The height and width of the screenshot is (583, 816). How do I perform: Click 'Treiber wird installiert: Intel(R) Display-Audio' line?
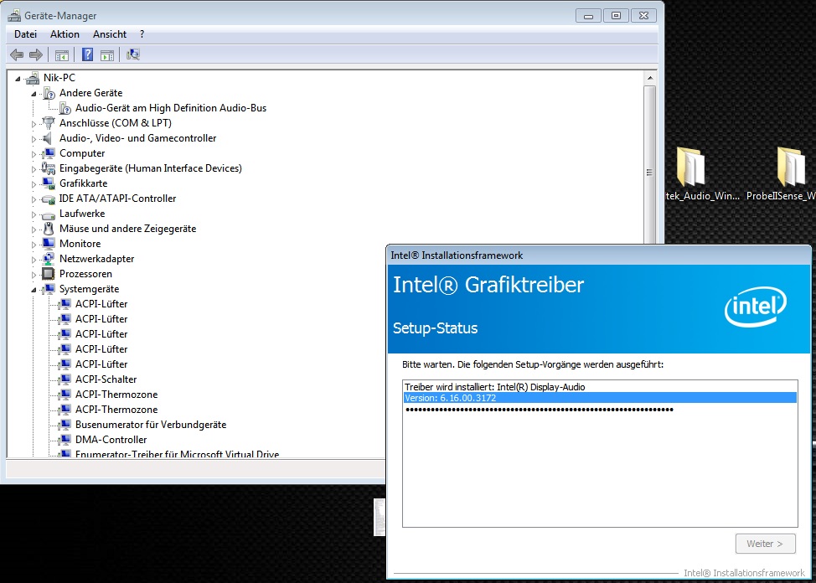click(x=495, y=387)
